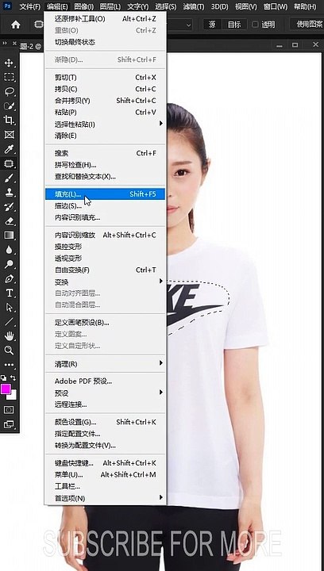Viewport: 324px width, 571px height.
Task: Click the white background color swatch
Action: click(x=13, y=397)
